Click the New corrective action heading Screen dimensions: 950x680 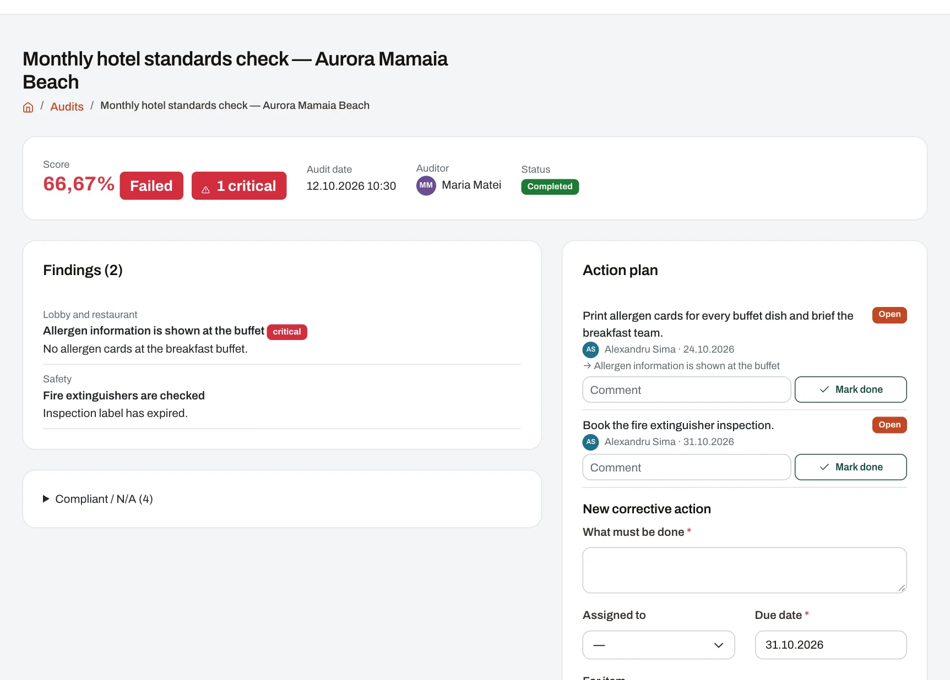(647, 509)
